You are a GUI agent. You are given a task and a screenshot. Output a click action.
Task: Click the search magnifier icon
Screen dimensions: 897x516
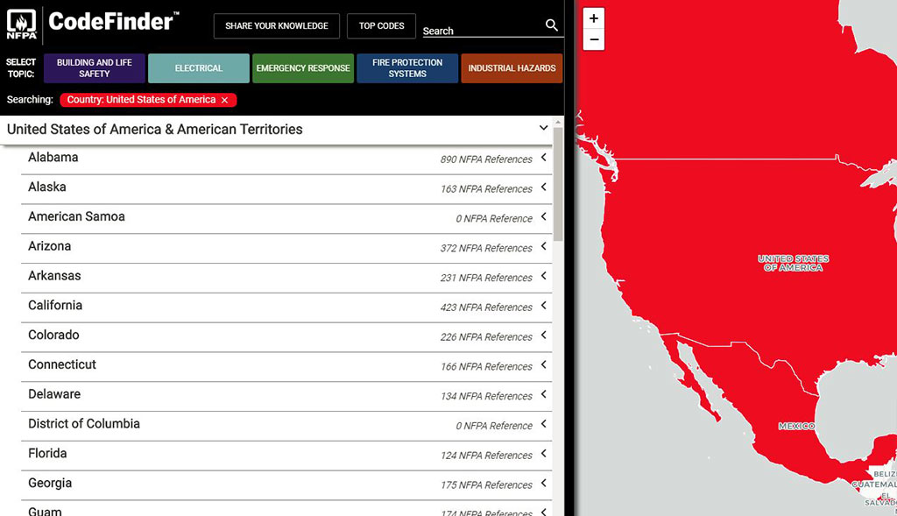coord(551,25)
